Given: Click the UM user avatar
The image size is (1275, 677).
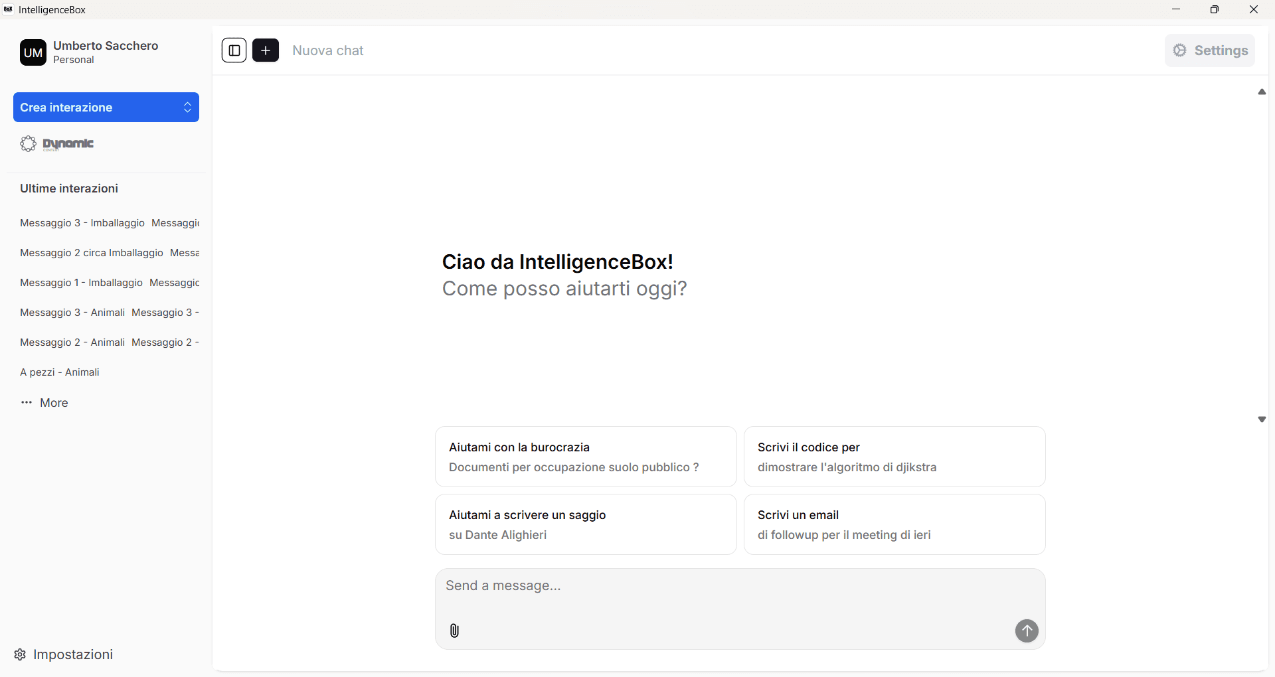Looking at the screenshot, I should [x=33, y=52].
